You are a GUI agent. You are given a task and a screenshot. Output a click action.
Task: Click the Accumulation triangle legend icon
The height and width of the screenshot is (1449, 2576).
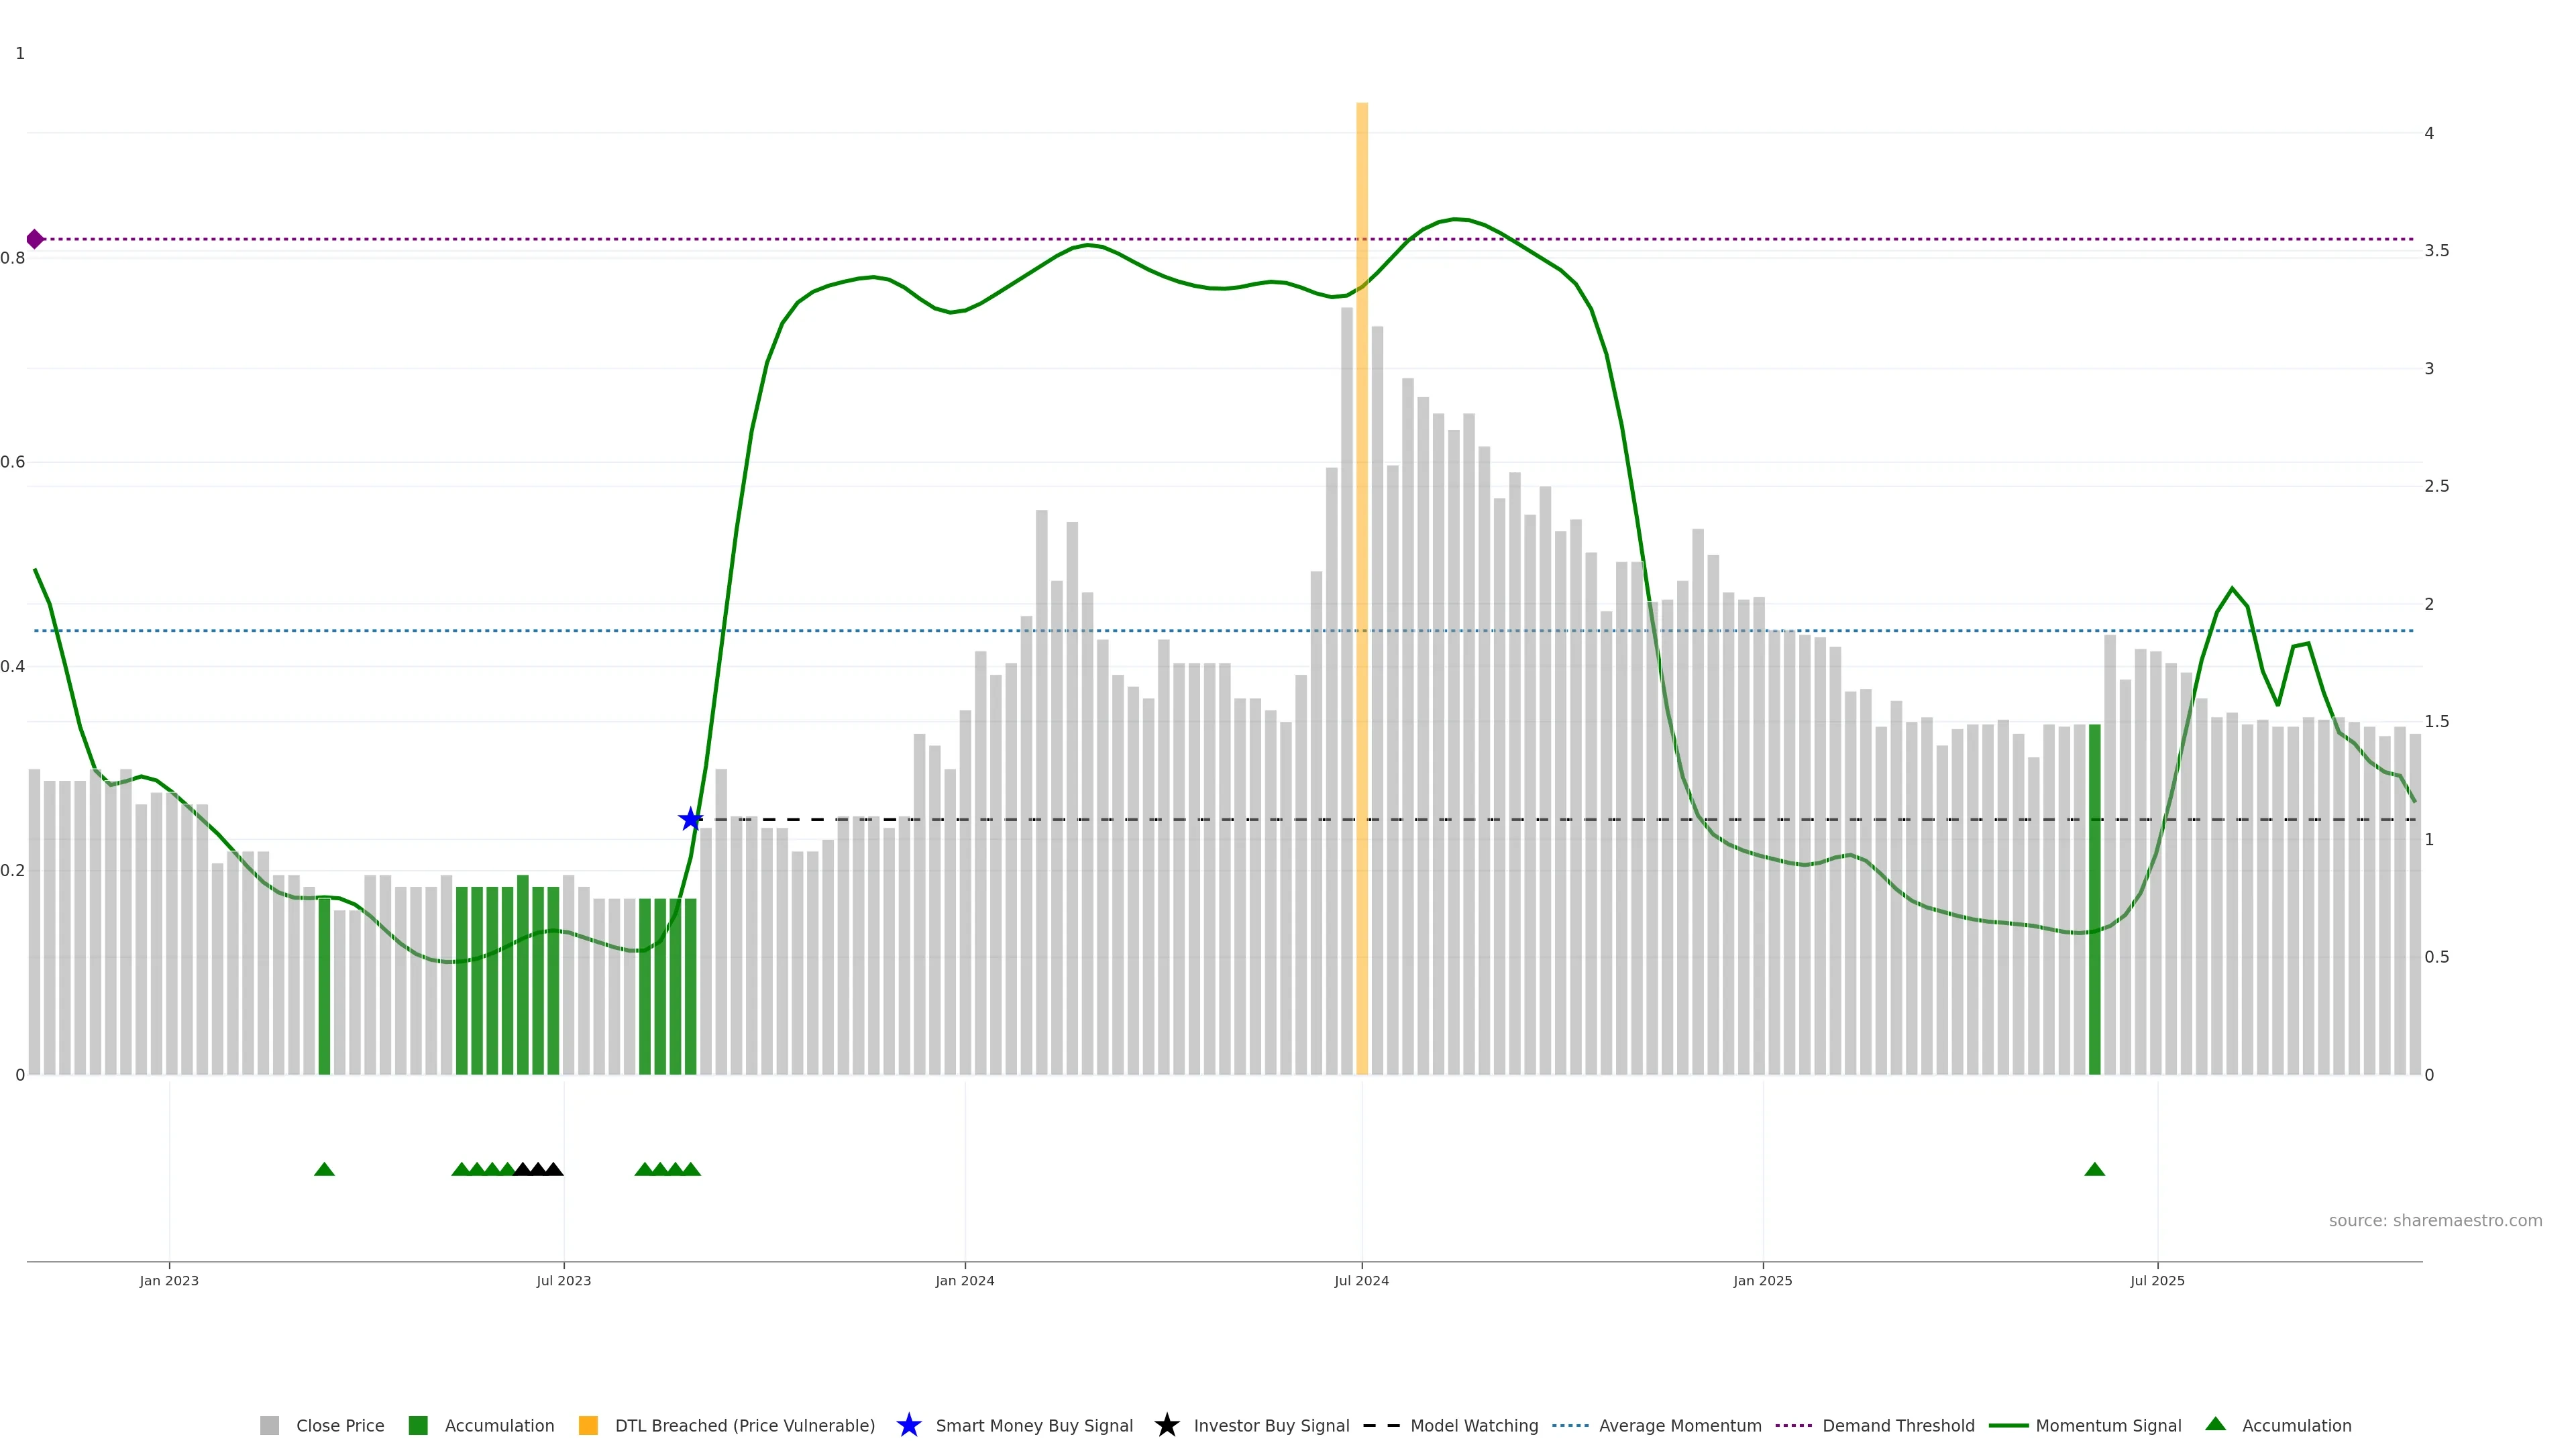2215,1424
